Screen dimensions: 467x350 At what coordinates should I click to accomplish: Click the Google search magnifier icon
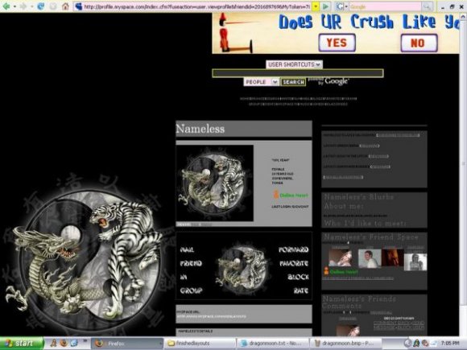point(427,6)
